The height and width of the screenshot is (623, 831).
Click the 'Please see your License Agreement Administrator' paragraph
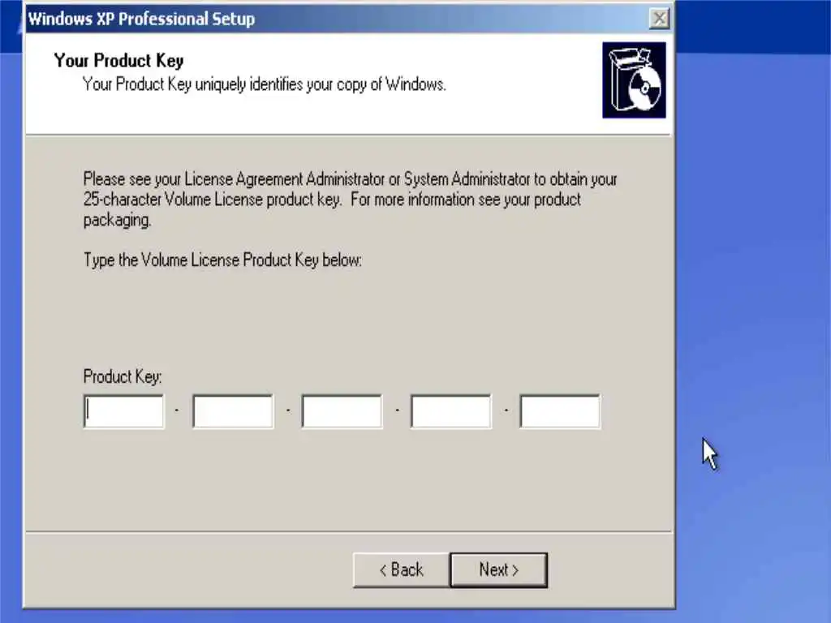click(x=350, y=200)
